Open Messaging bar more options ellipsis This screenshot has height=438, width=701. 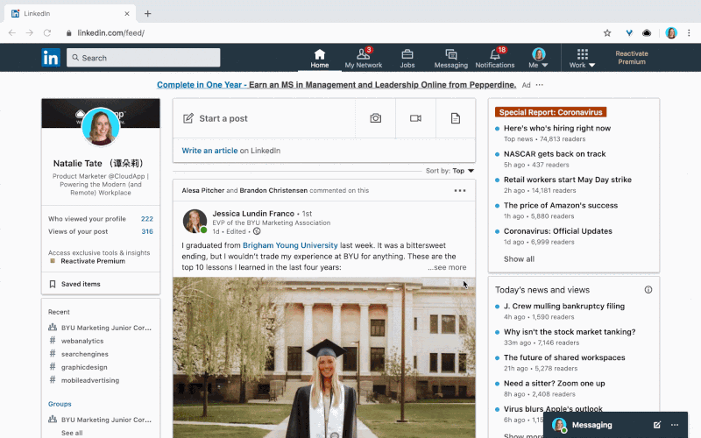(x=675, y=425)
